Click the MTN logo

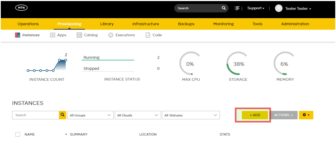pyautogui.click(x=22, y=8)
